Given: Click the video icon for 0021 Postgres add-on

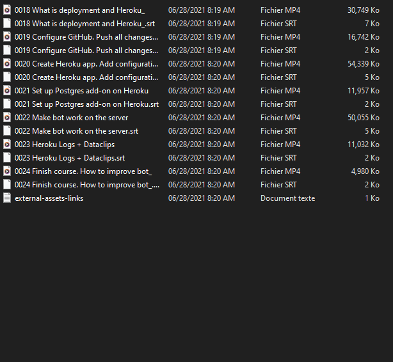Looking at the screenshot, I should pos(7,91).
